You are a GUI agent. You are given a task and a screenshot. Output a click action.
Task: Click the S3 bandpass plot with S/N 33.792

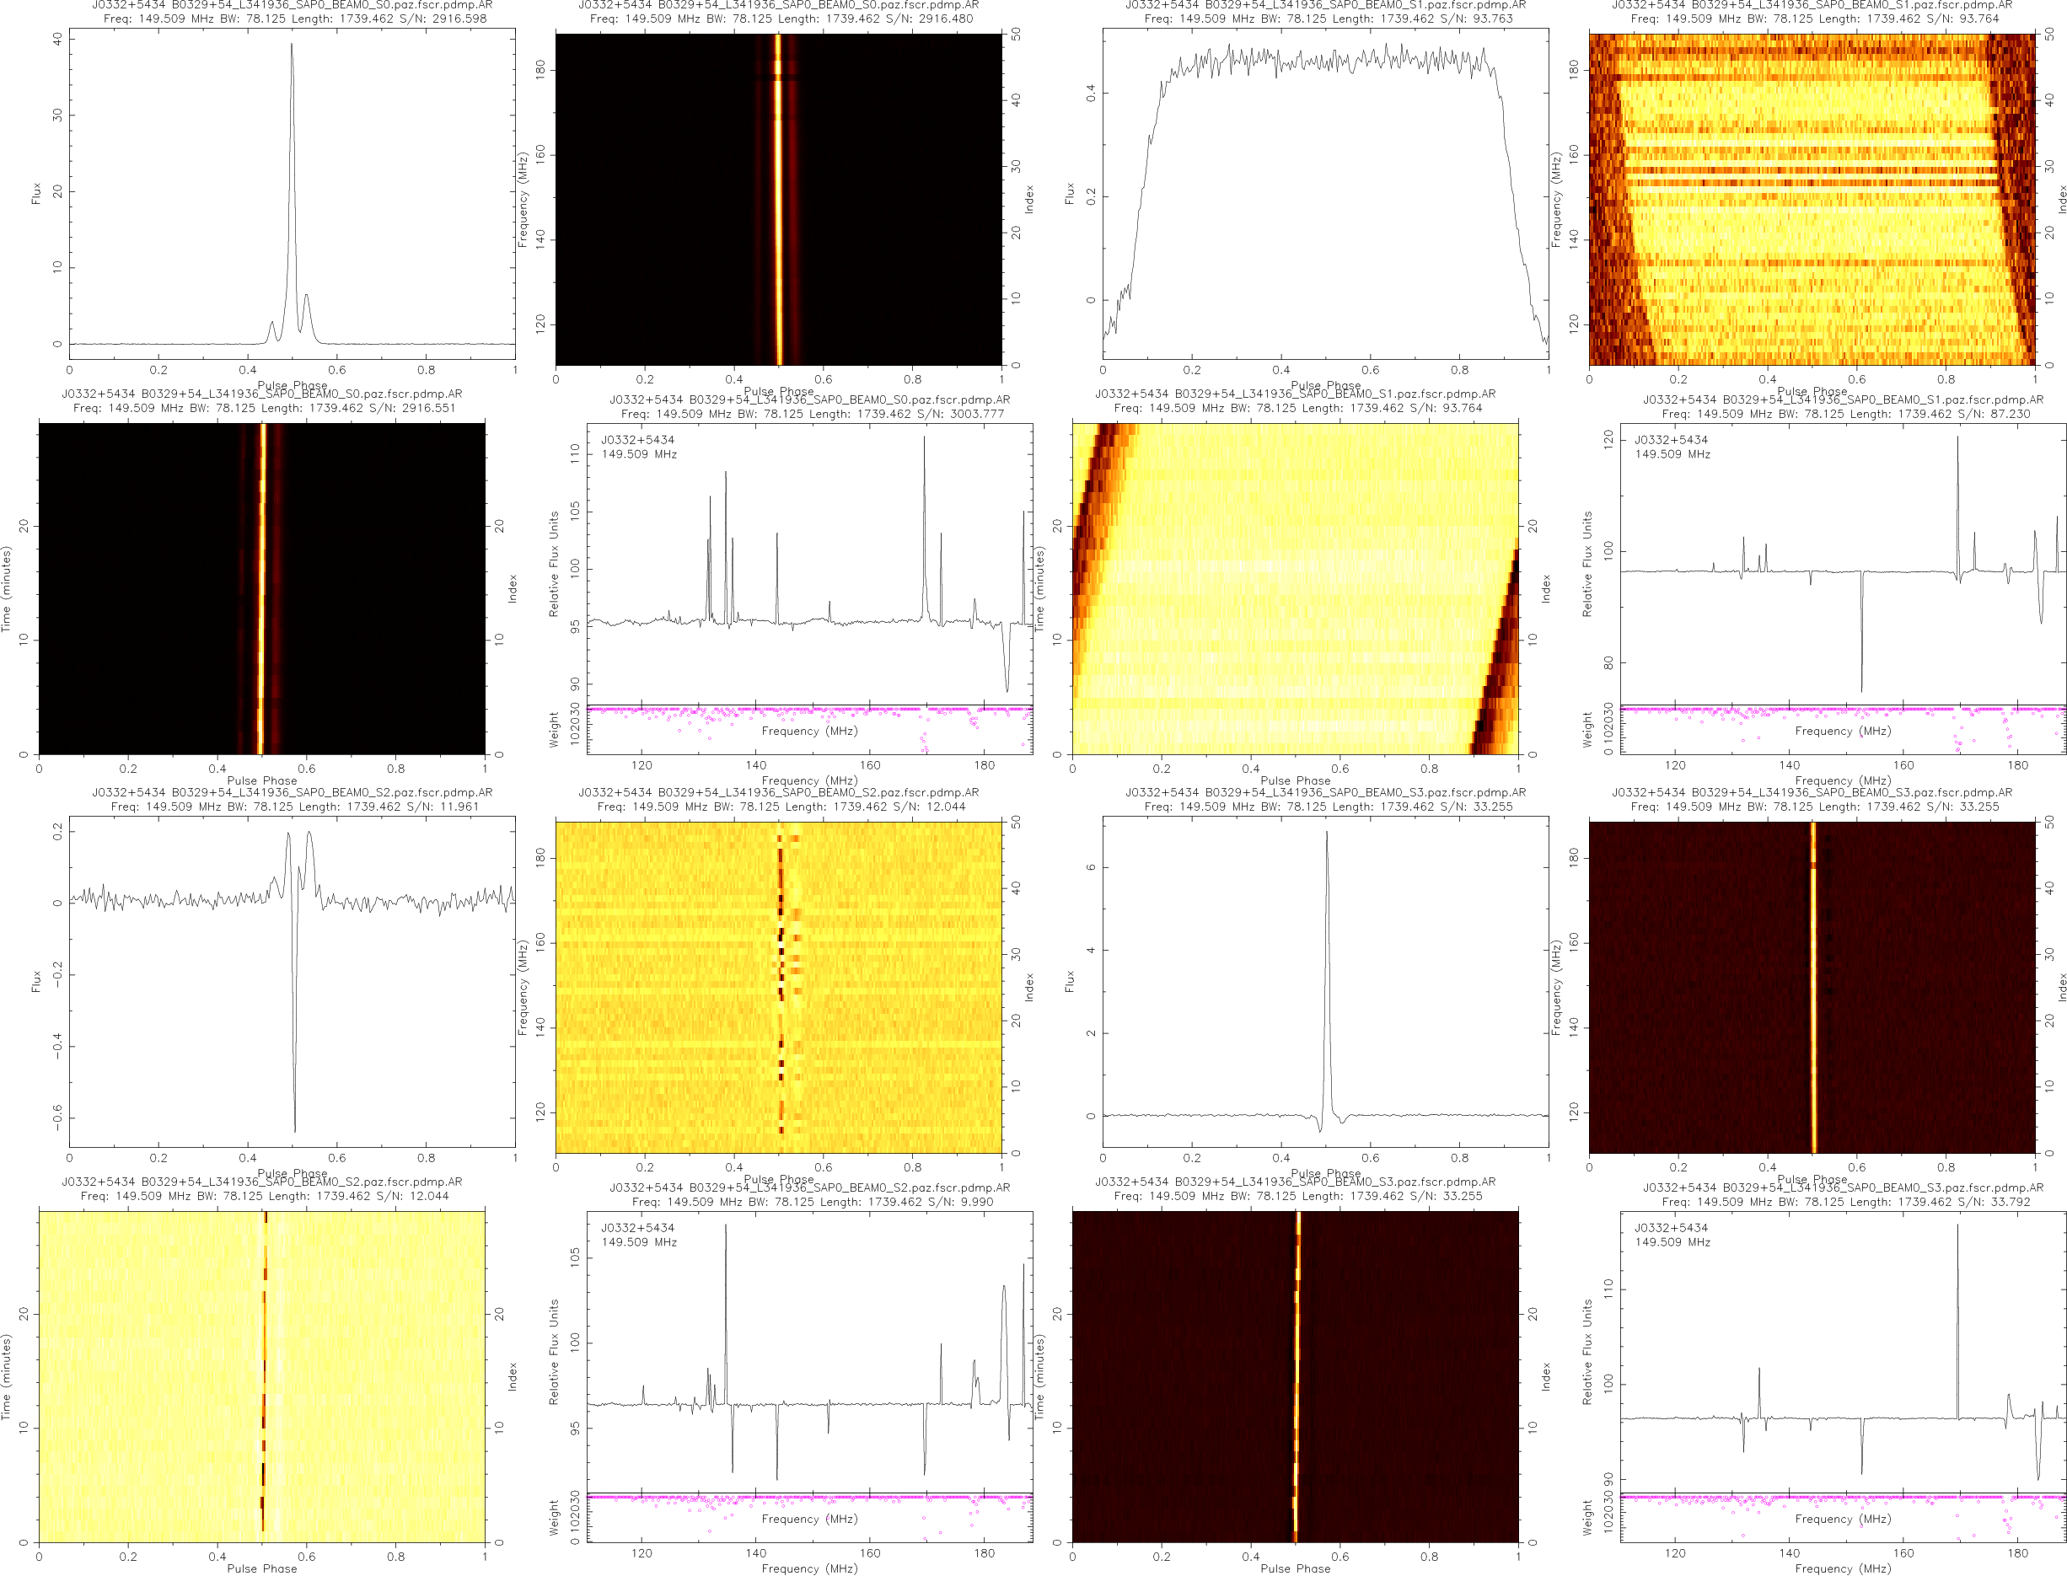tap(1842, 1351)
